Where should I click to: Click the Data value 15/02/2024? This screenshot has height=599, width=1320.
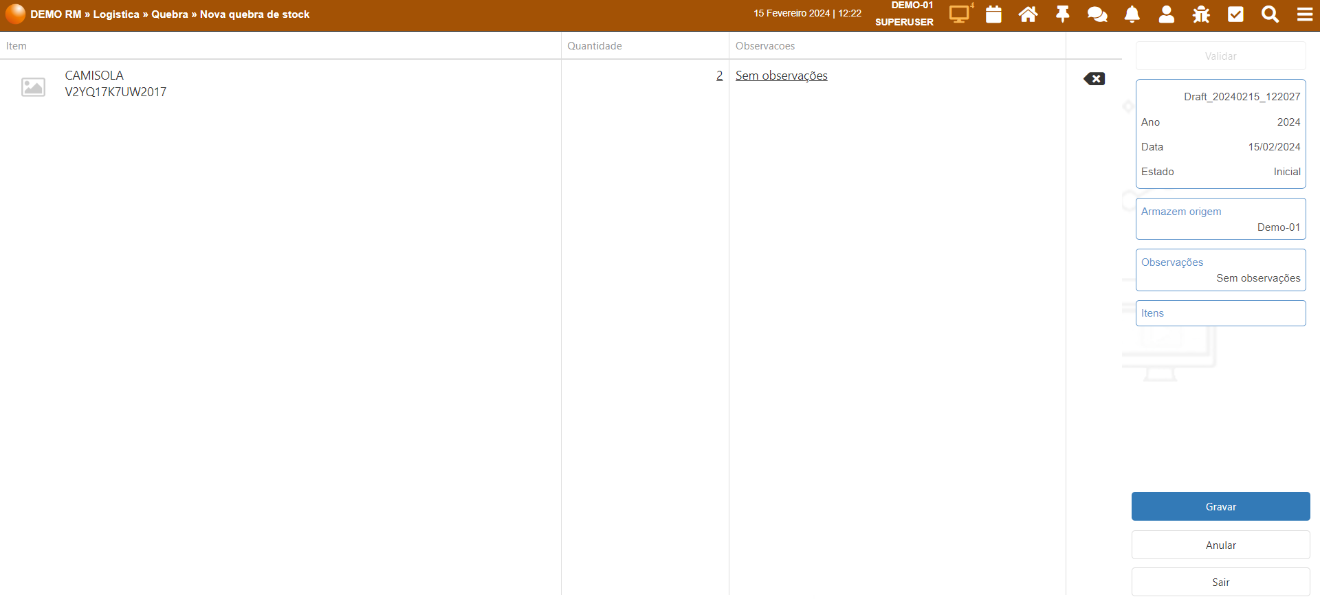1274,147
